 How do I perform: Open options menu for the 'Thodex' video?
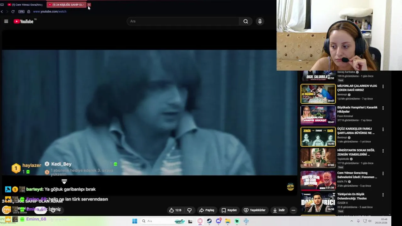coord(383,195)
